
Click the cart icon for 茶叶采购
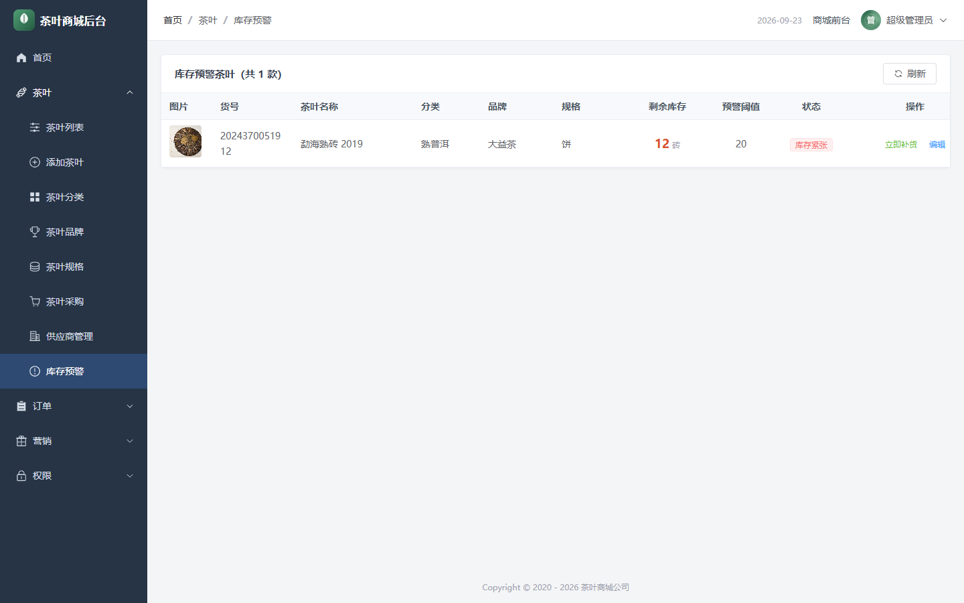click(x=35, y=301)
